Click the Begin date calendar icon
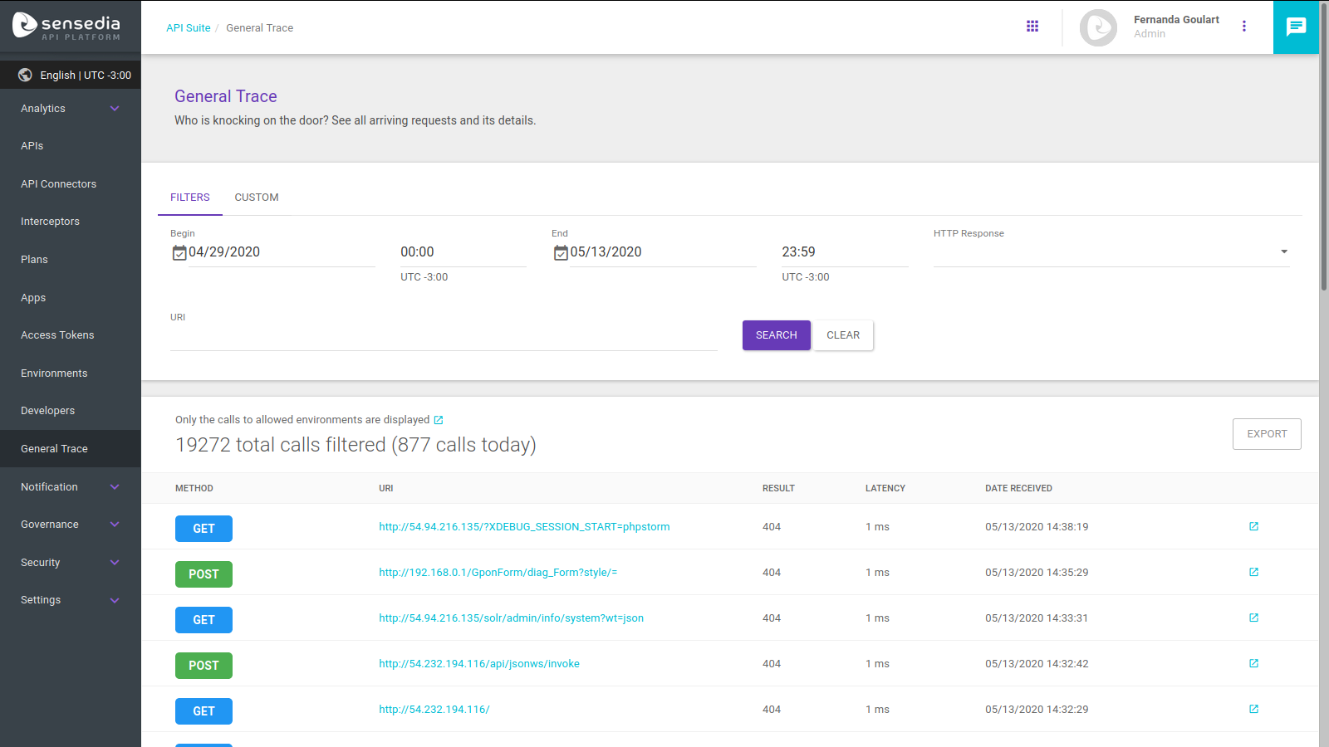The height and width of the screenshot is (747, 1329). [179, 252]
